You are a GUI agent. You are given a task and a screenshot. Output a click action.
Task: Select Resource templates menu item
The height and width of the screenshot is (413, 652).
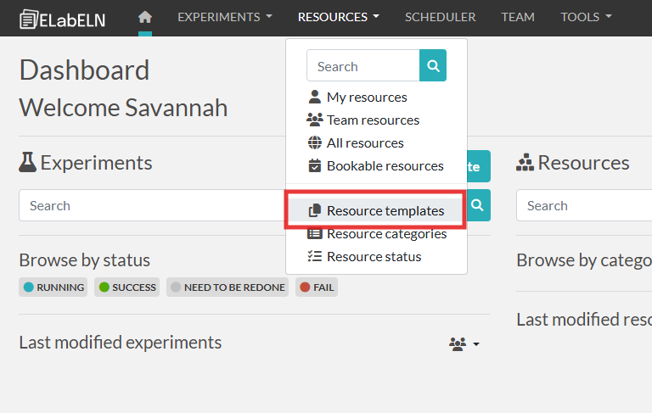[385, 210]
